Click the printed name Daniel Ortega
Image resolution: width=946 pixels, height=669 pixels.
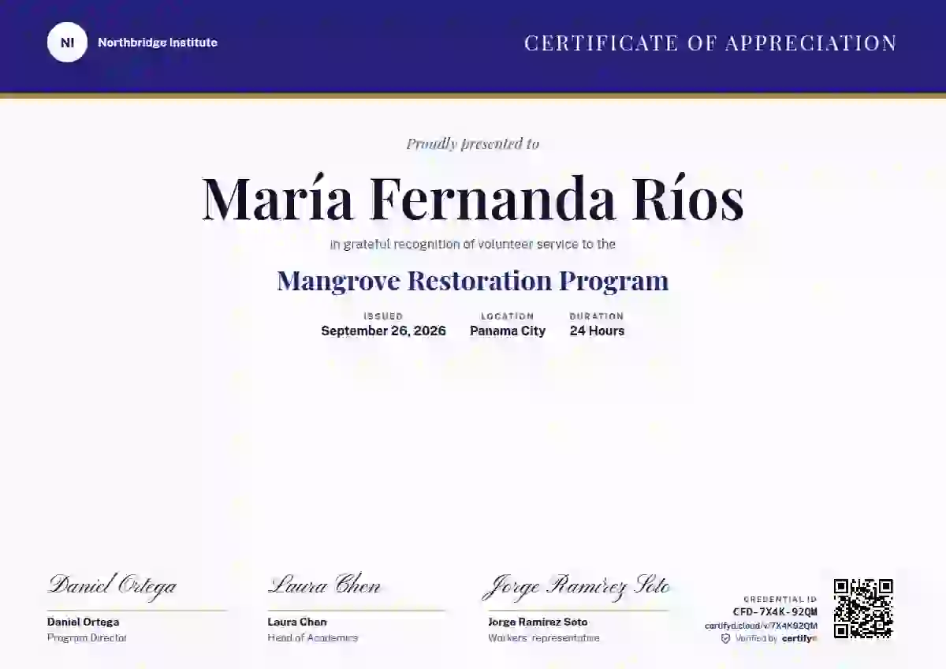84,622
